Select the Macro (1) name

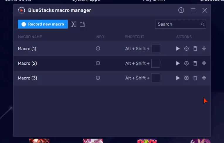coord(27,49)
